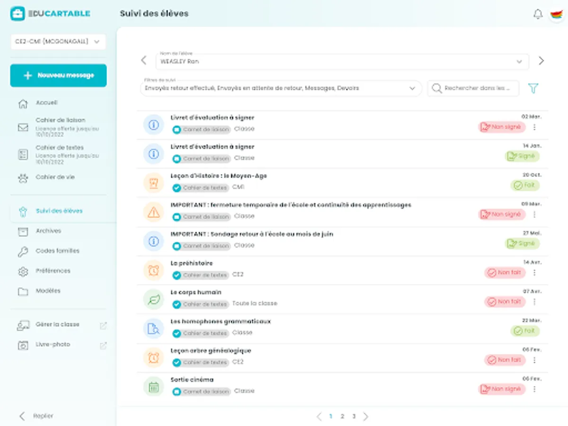Select page 1 in the pagination
The width and height of the screenshot is (568, 426).
tap(330, 417)
